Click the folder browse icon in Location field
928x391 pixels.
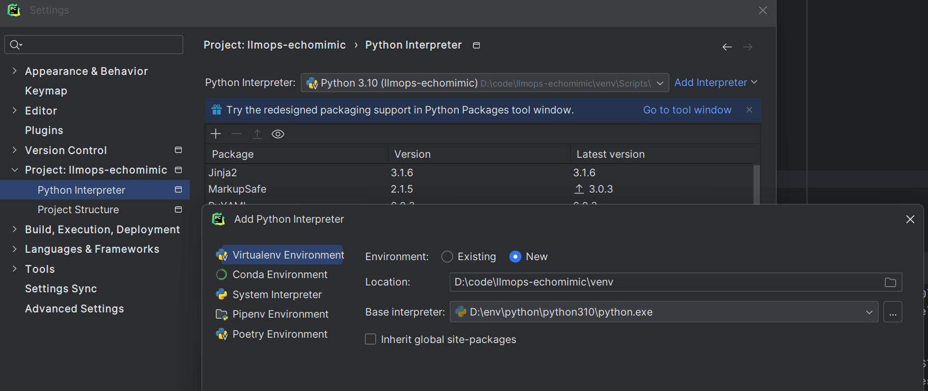pyautogui.click(x=890, y=282)
